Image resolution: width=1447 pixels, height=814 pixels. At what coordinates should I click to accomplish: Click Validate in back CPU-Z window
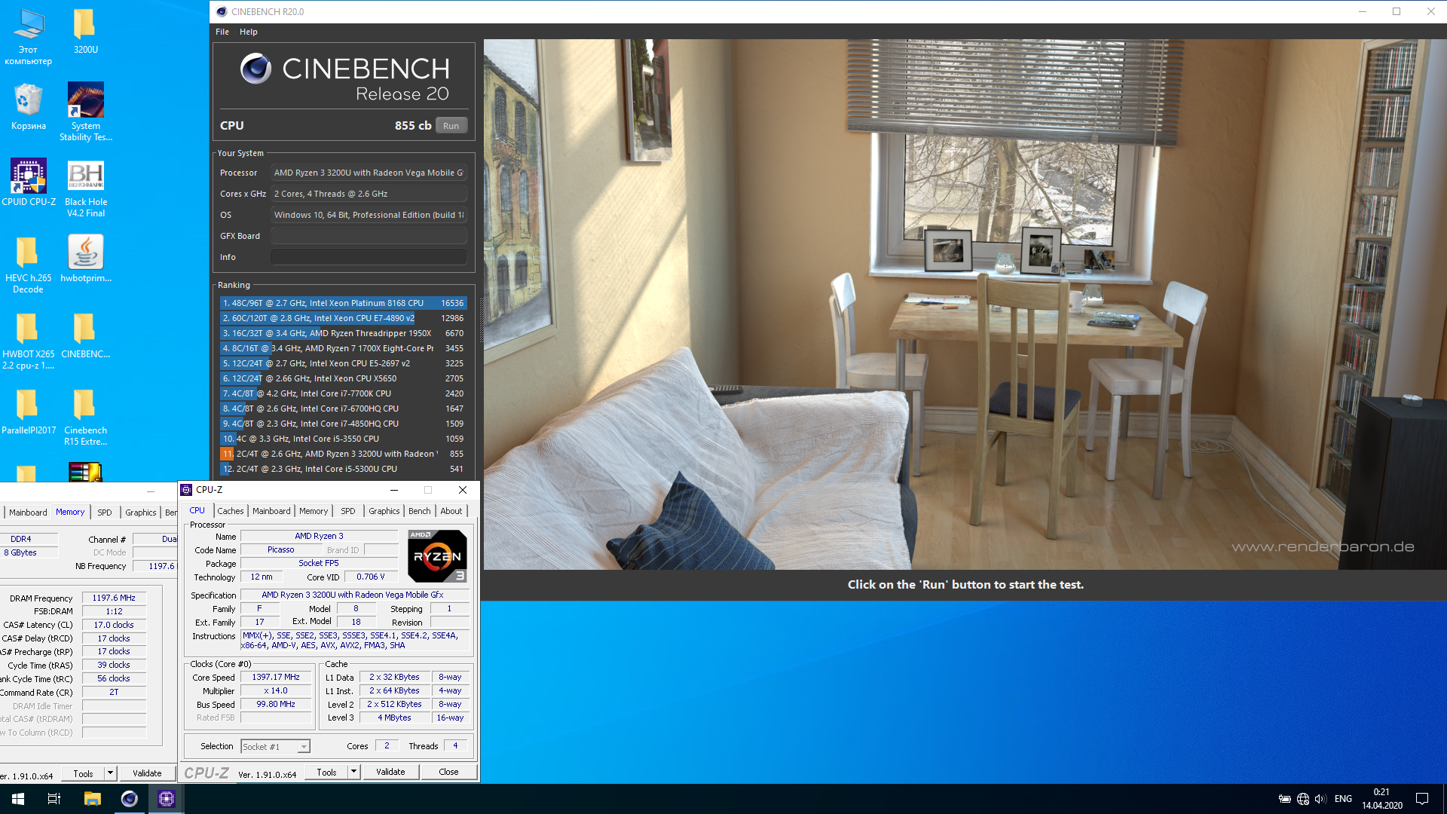pos(147,773)
